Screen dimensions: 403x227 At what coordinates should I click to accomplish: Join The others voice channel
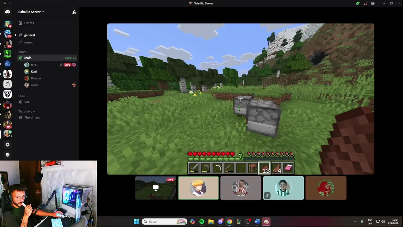[47, 117]
